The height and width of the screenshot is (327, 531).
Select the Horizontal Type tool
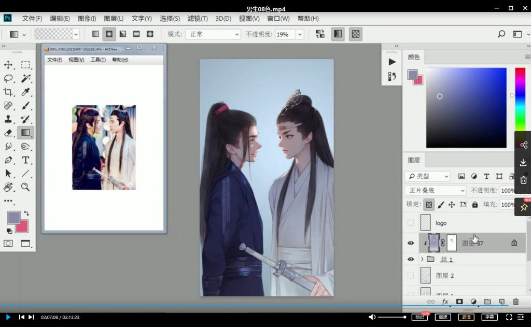[25, 160]
